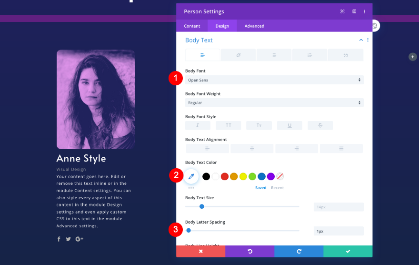Choose the orange color swatch

(x=234, y=176)
